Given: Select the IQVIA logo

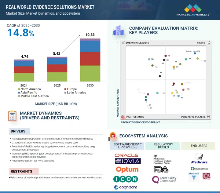Looking at the screenshot, I should tap(128, 161).
